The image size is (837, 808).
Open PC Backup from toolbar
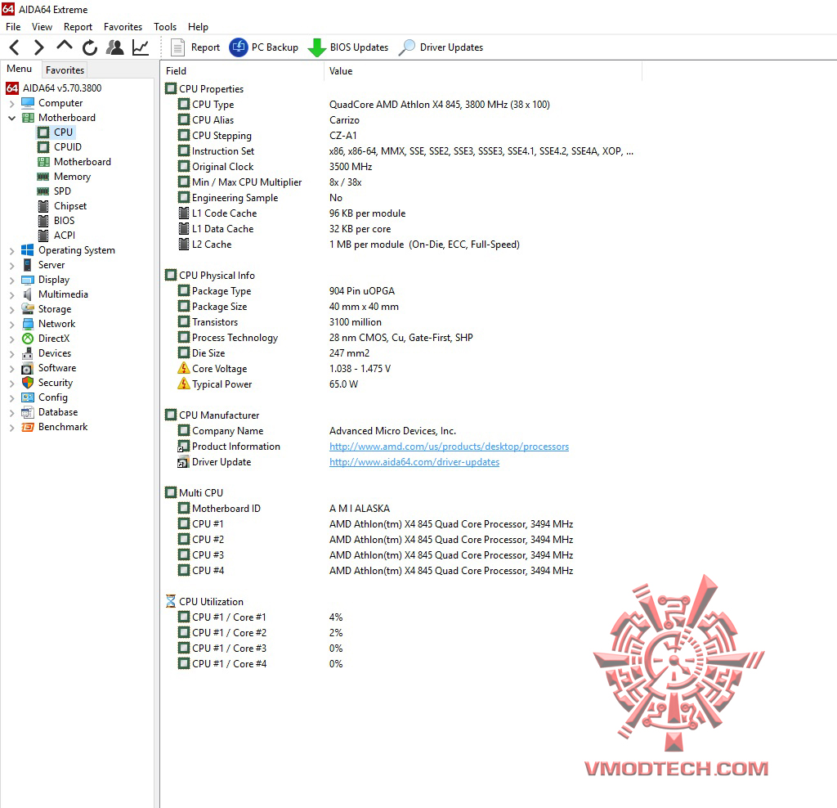pos(264,47)
